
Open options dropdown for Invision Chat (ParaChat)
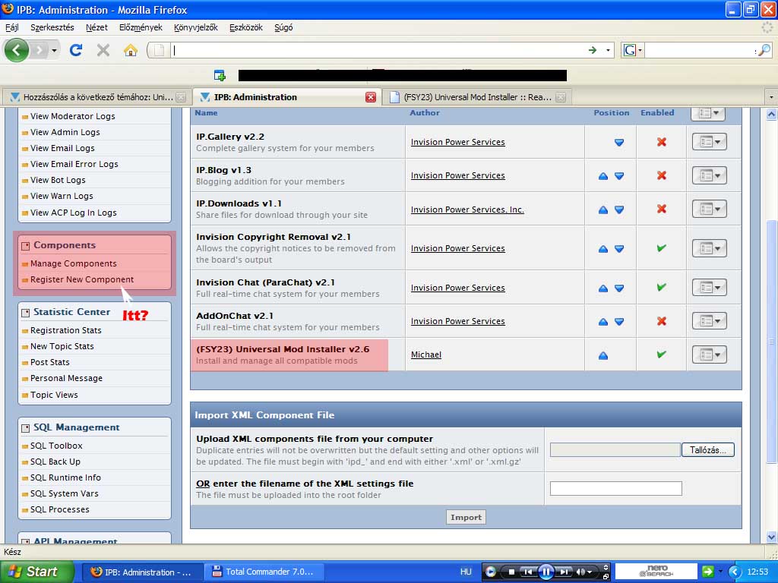pyautogui.click(x=710, y=288)
